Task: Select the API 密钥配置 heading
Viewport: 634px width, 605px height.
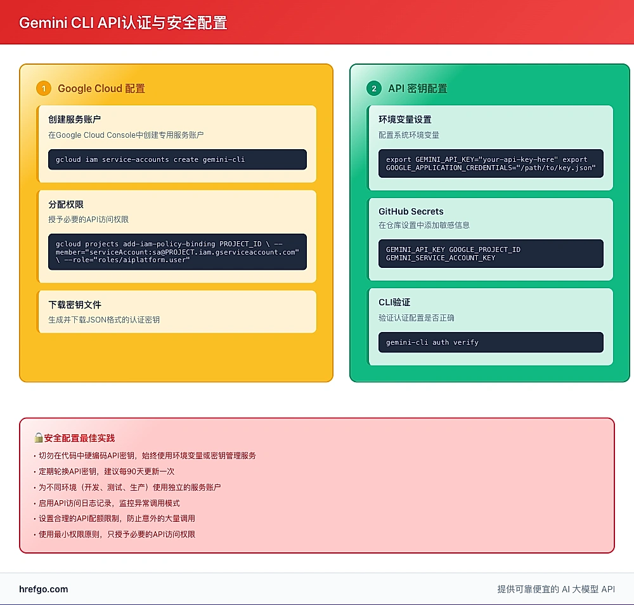Action: click(418, 88)
